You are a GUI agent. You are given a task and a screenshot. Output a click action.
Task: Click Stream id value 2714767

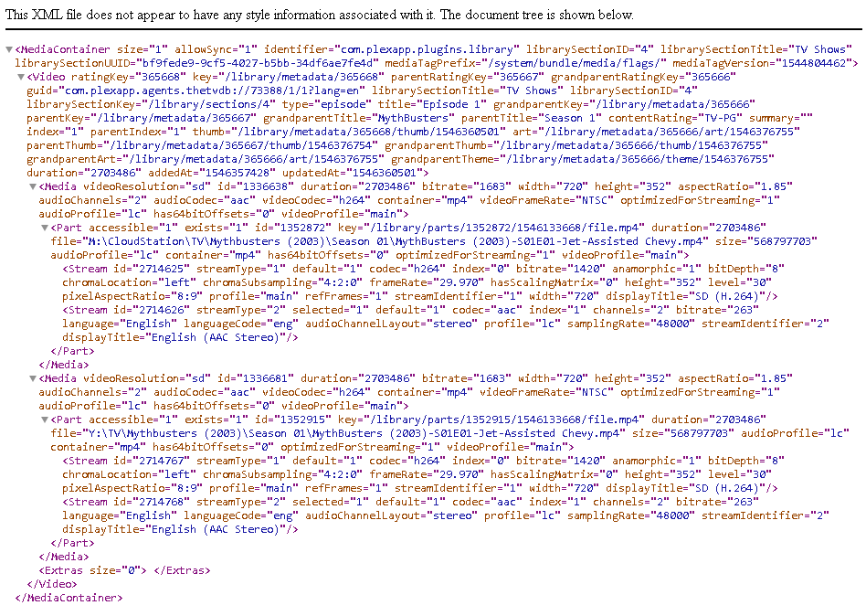pos(162,461)
